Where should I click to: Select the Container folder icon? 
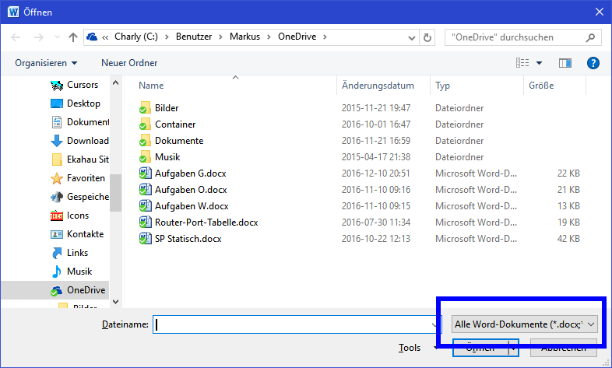tap(145, 124)
